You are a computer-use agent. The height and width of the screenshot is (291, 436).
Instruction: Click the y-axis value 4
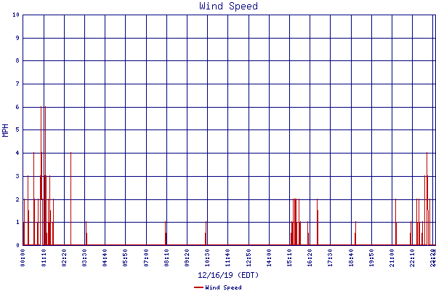(17, 153)
